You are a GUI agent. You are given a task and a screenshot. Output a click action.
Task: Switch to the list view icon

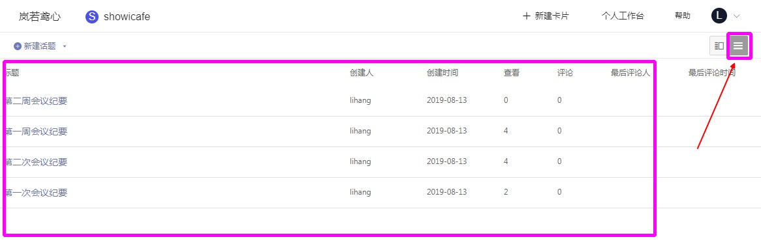pyautogui.click(x=738, y=46)
